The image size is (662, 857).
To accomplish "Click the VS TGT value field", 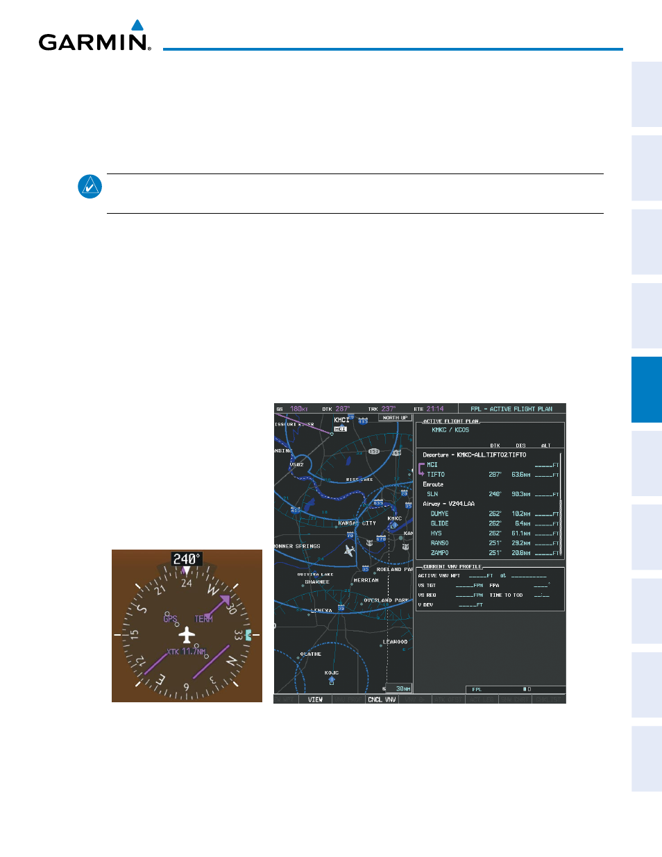I will [469, 586].
